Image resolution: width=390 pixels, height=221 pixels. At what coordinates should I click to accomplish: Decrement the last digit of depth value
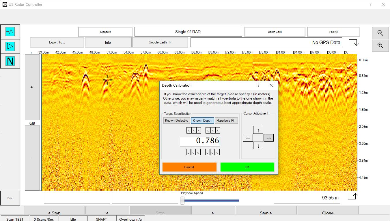(217, 152)
